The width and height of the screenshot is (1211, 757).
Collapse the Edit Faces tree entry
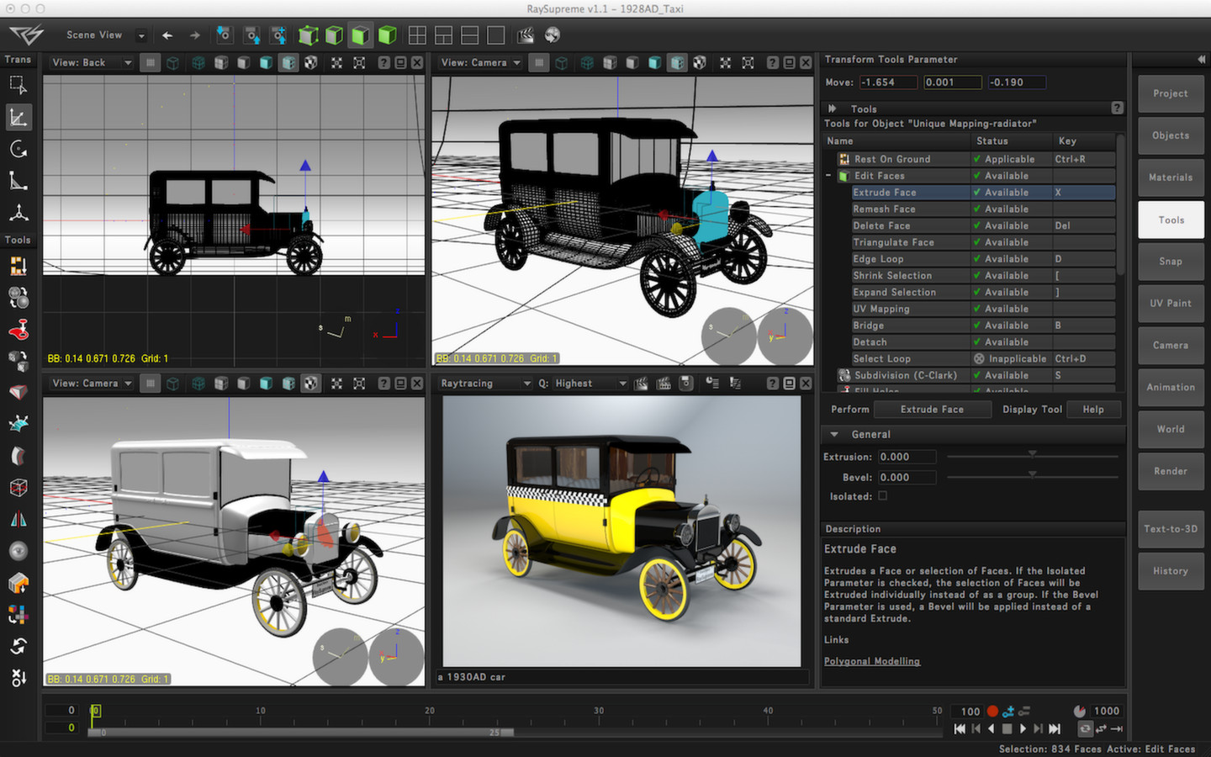[830, 176]
